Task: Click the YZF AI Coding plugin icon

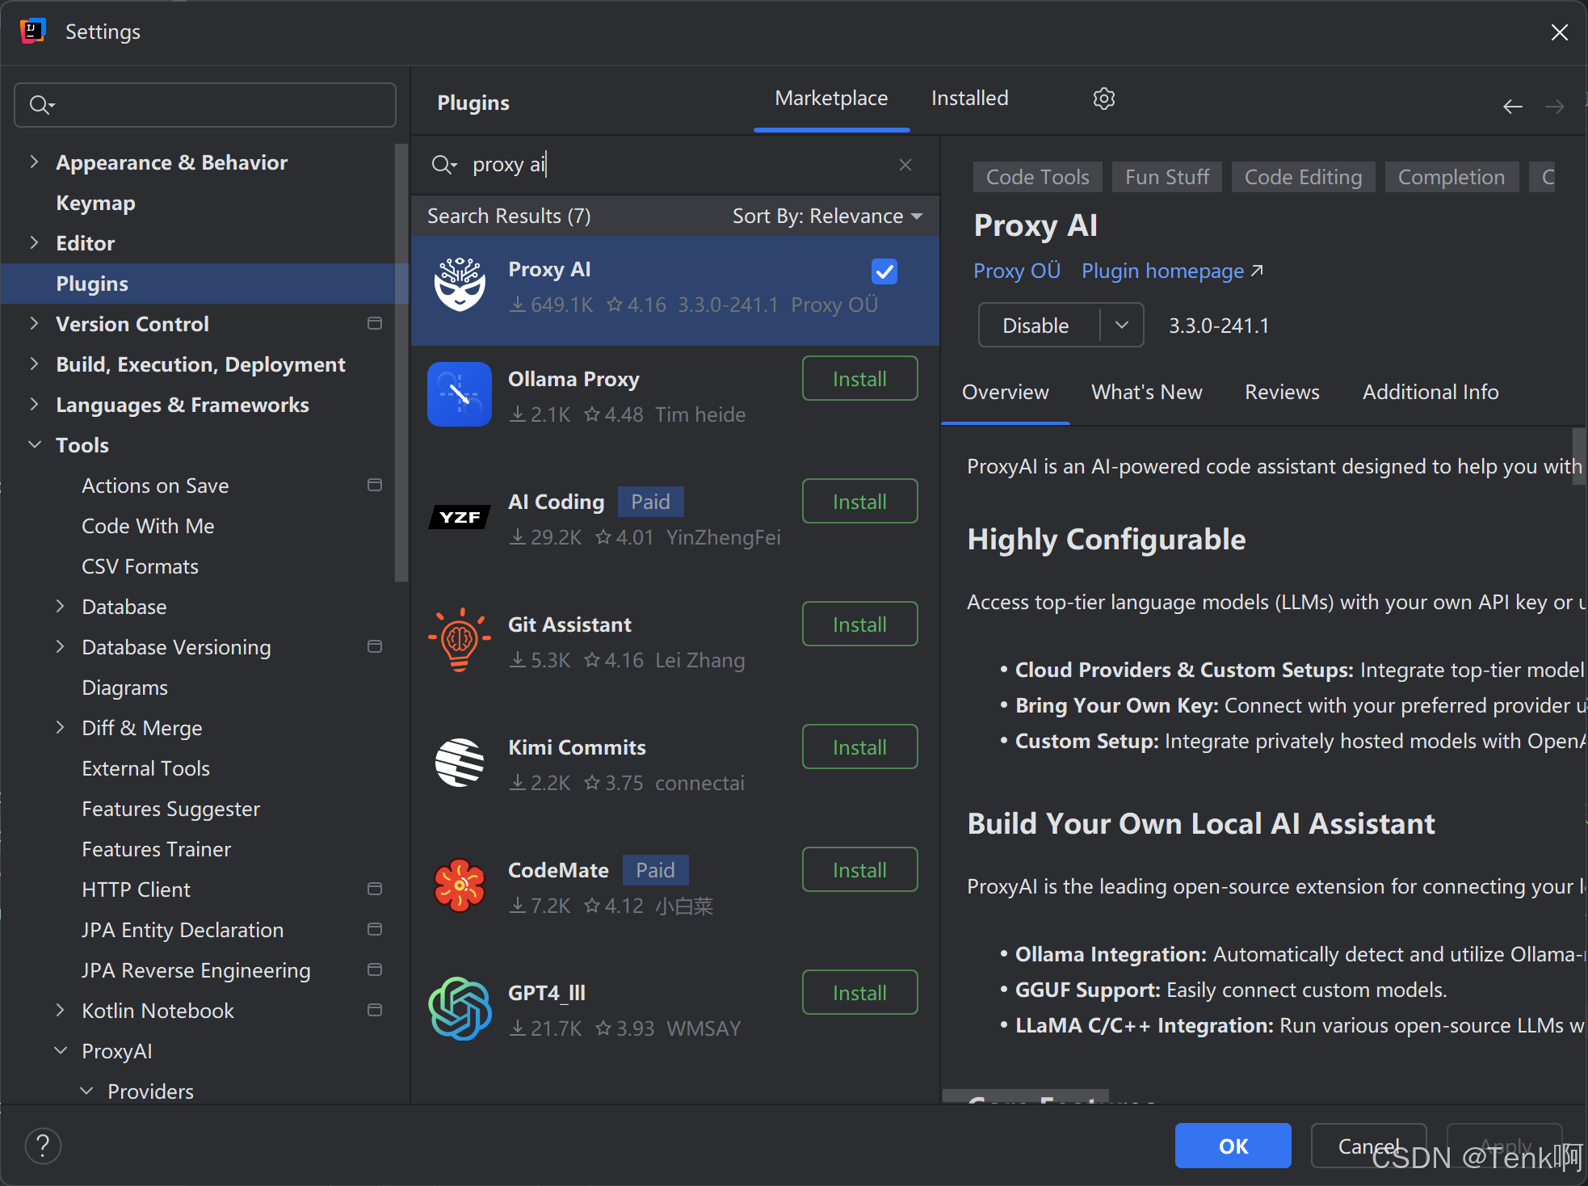Action: pos(460,517)
